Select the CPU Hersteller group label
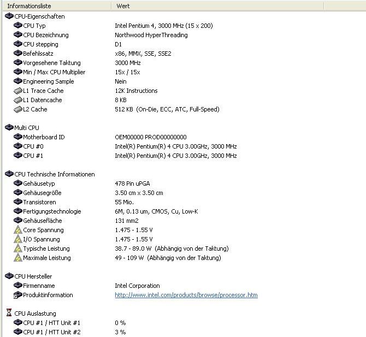 pyautogui.click(x=33, y=276)
